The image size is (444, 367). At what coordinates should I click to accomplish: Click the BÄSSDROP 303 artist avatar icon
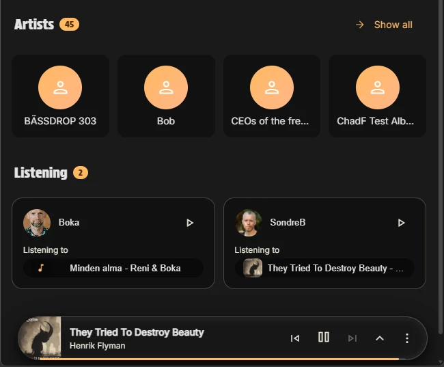click(x=60, y=87)
